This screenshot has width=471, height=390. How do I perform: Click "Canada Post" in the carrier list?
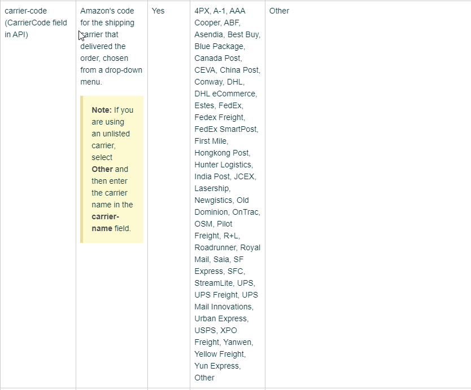(218, 58)
